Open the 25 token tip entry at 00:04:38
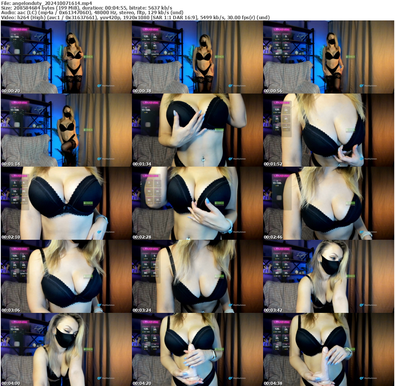The width and height of the screenshot is (395, 386). coord(286,329)
